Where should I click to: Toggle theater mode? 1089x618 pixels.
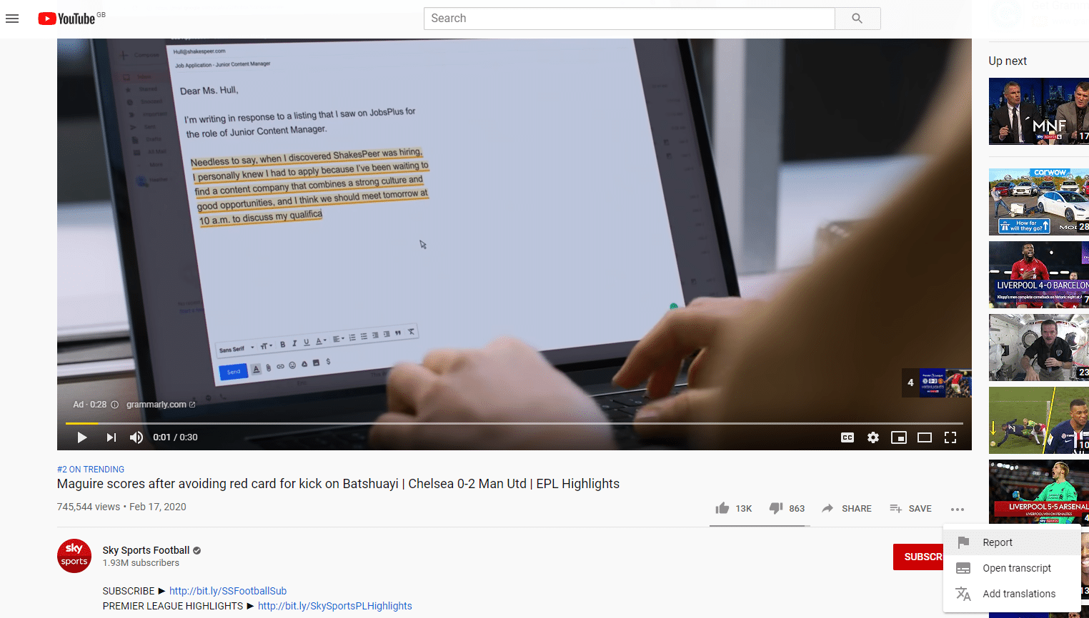pos(925,437)
